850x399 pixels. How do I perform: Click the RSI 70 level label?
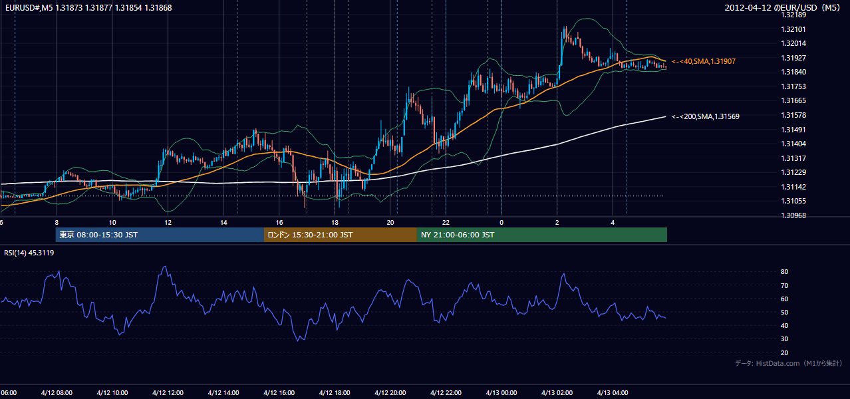click(x=784, y=285)
